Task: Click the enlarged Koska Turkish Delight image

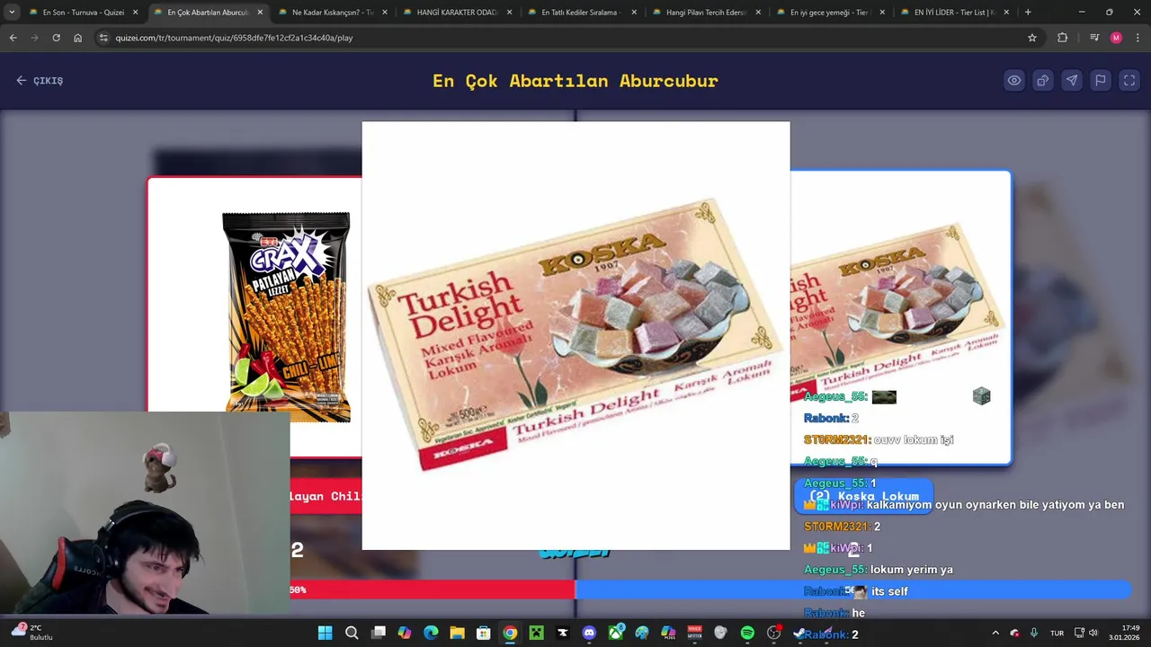Action: point(575,335)
